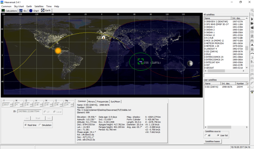Click the fast rewind double-arrow icon
Viewport: 254px width, 149px height.
[x=252, y=28]
